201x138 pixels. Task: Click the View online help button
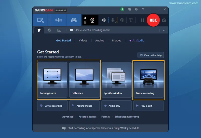(x=150, y=55)
